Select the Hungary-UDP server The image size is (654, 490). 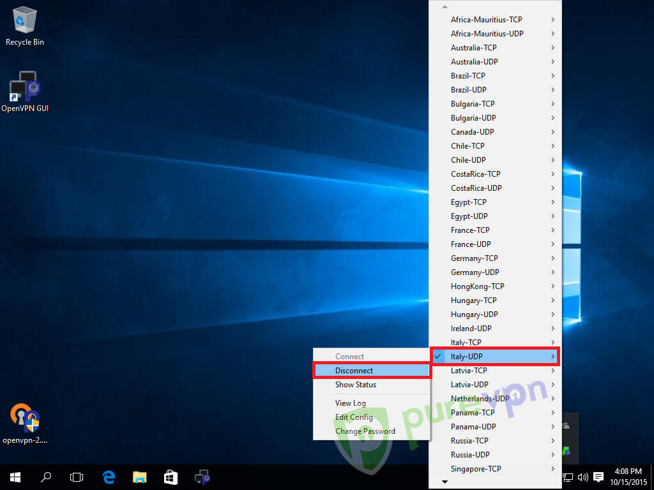point(495,315)
